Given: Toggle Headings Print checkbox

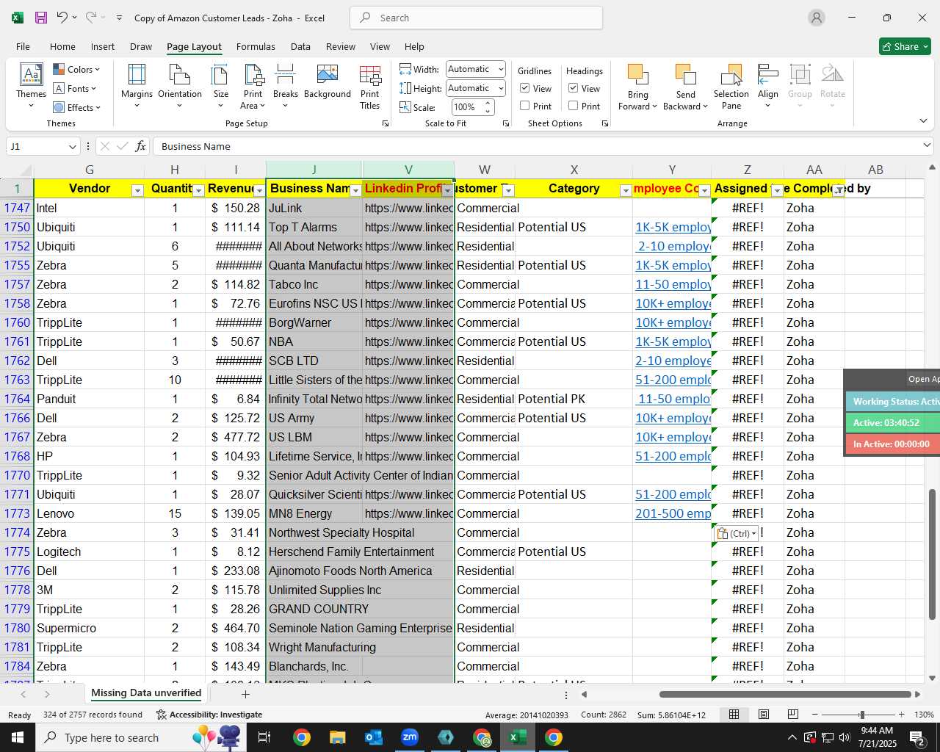Looking at the screenshot, I should pyautogui.click(x=574, y=106).
